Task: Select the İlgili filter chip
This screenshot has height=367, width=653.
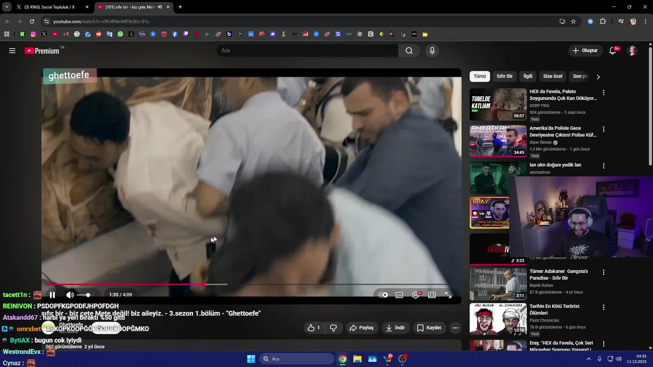Action: [x=528, y=76]
